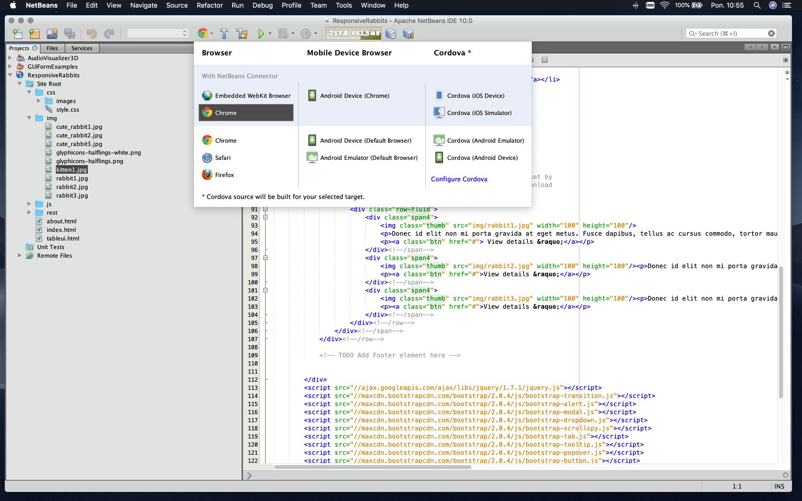
Task: Select highlighted Chrome with NetBeans Connector
Action: coord(246,113)
